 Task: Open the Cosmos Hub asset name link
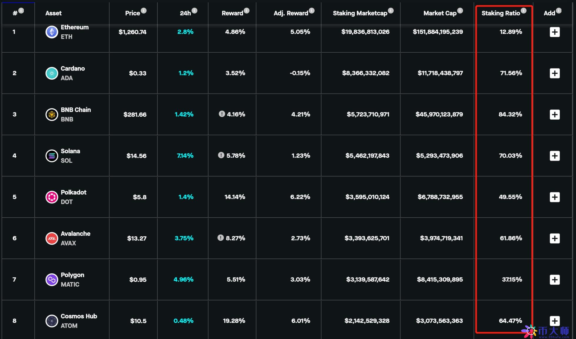[x=79, y=316]
